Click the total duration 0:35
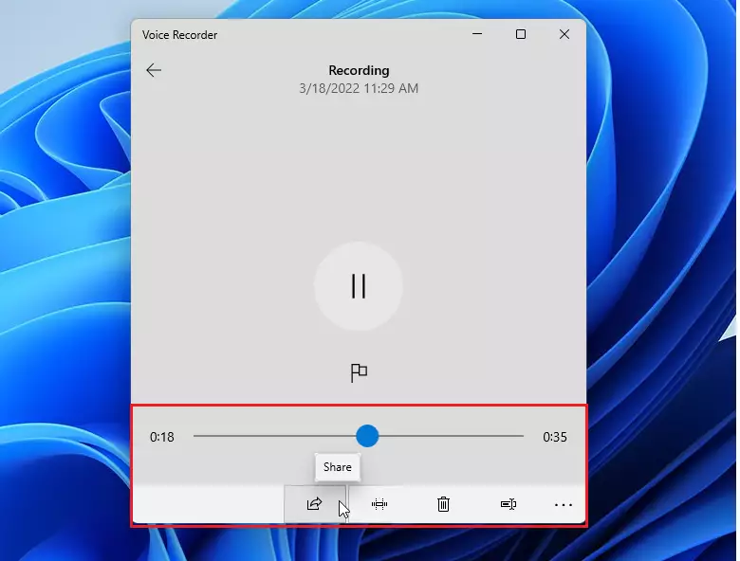The width and height of the screenshot is (740, 561). pos(555,437)
